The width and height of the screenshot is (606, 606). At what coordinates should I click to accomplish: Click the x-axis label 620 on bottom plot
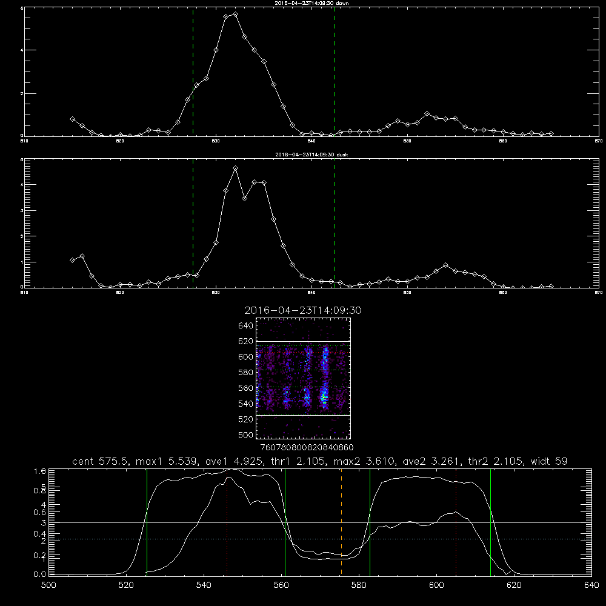pos(514,585)
